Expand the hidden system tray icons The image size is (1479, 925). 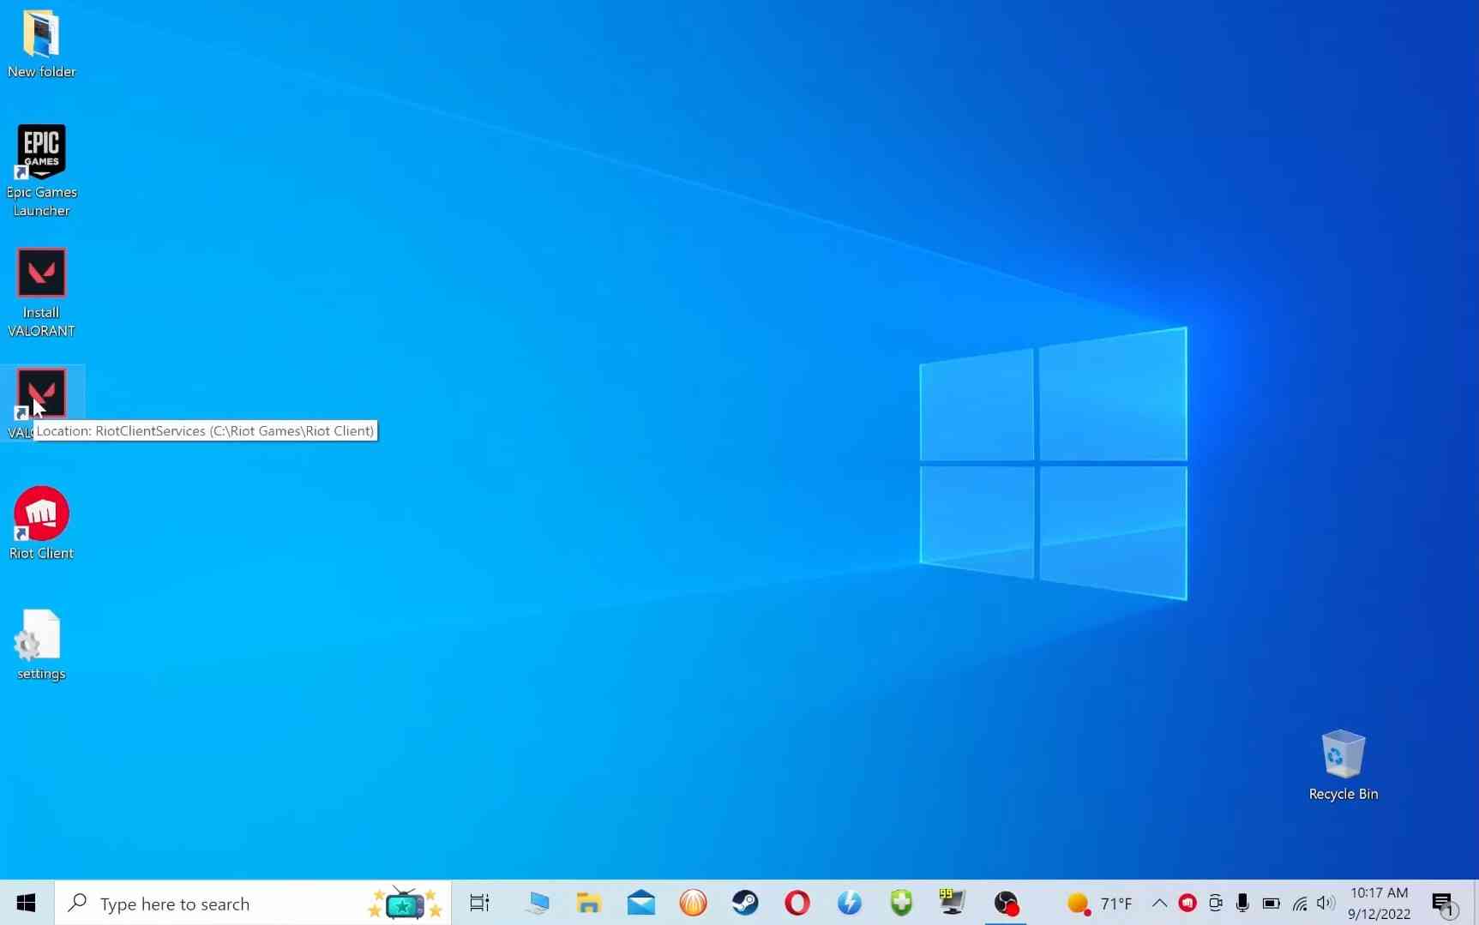1159,903
